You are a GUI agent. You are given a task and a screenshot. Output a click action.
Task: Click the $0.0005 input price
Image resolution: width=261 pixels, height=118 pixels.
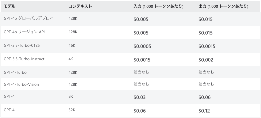tap(142, 46)
